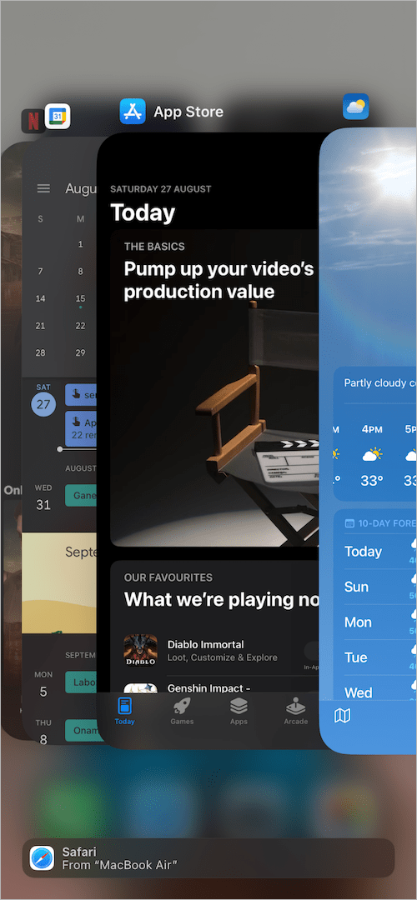417x900 pixels.
Task: Open the Wednesday 31 calendar event
Action: pos(81,495)
